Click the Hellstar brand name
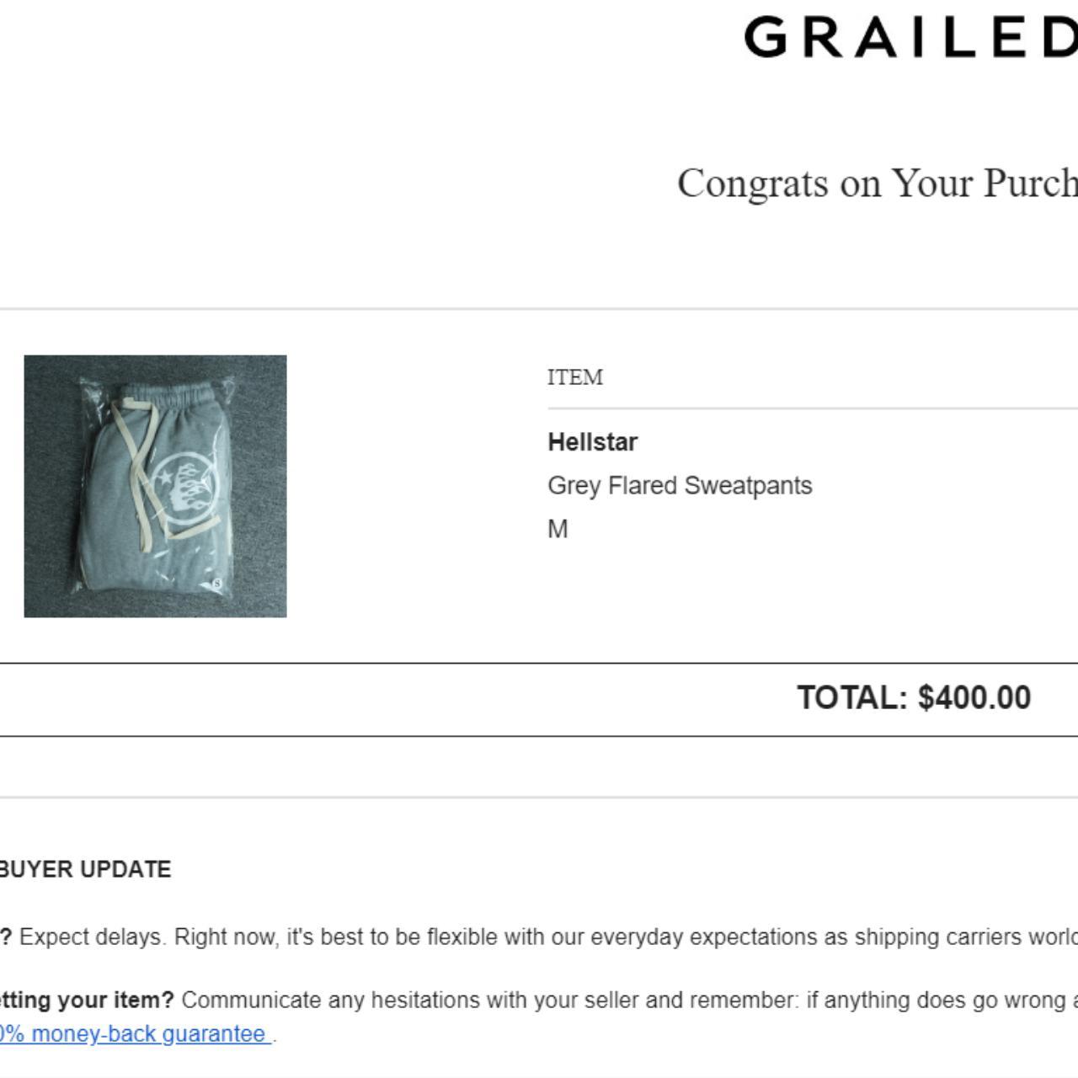Screen dimensions: 1078x1078 (x=592, y=442)
